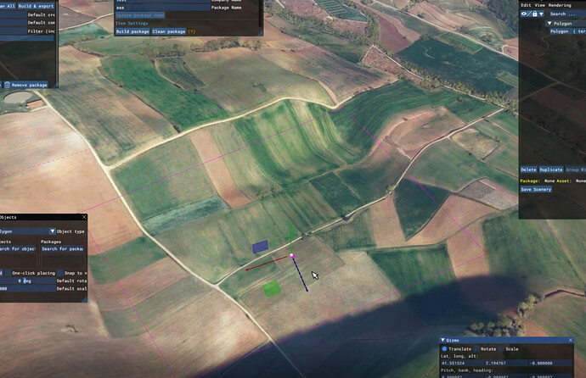Open the Edit menu
The width and height of the screenshot is (586, 378).
pos(526,5)
